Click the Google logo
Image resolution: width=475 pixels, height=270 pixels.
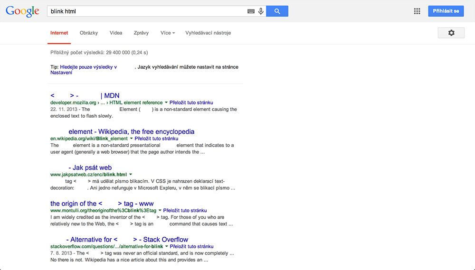pos(22,11)
